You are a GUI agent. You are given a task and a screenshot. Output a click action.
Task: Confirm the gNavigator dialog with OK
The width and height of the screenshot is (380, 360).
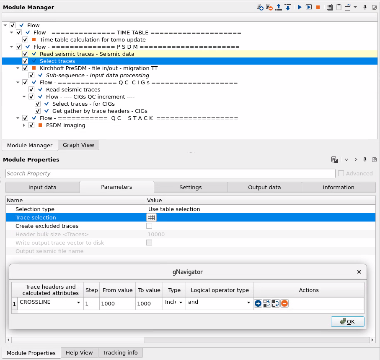[347, 321]
